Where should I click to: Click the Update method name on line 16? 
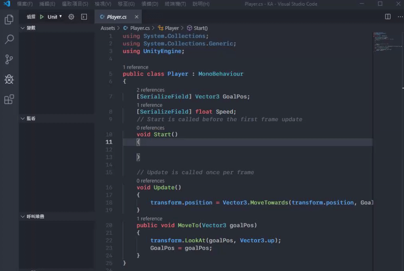click(x=164, y=187)
